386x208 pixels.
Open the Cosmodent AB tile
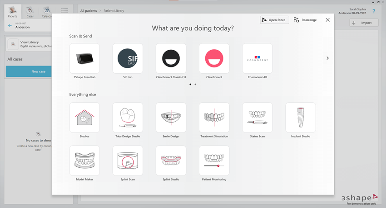pyautogui.click(x=257, y=58)
